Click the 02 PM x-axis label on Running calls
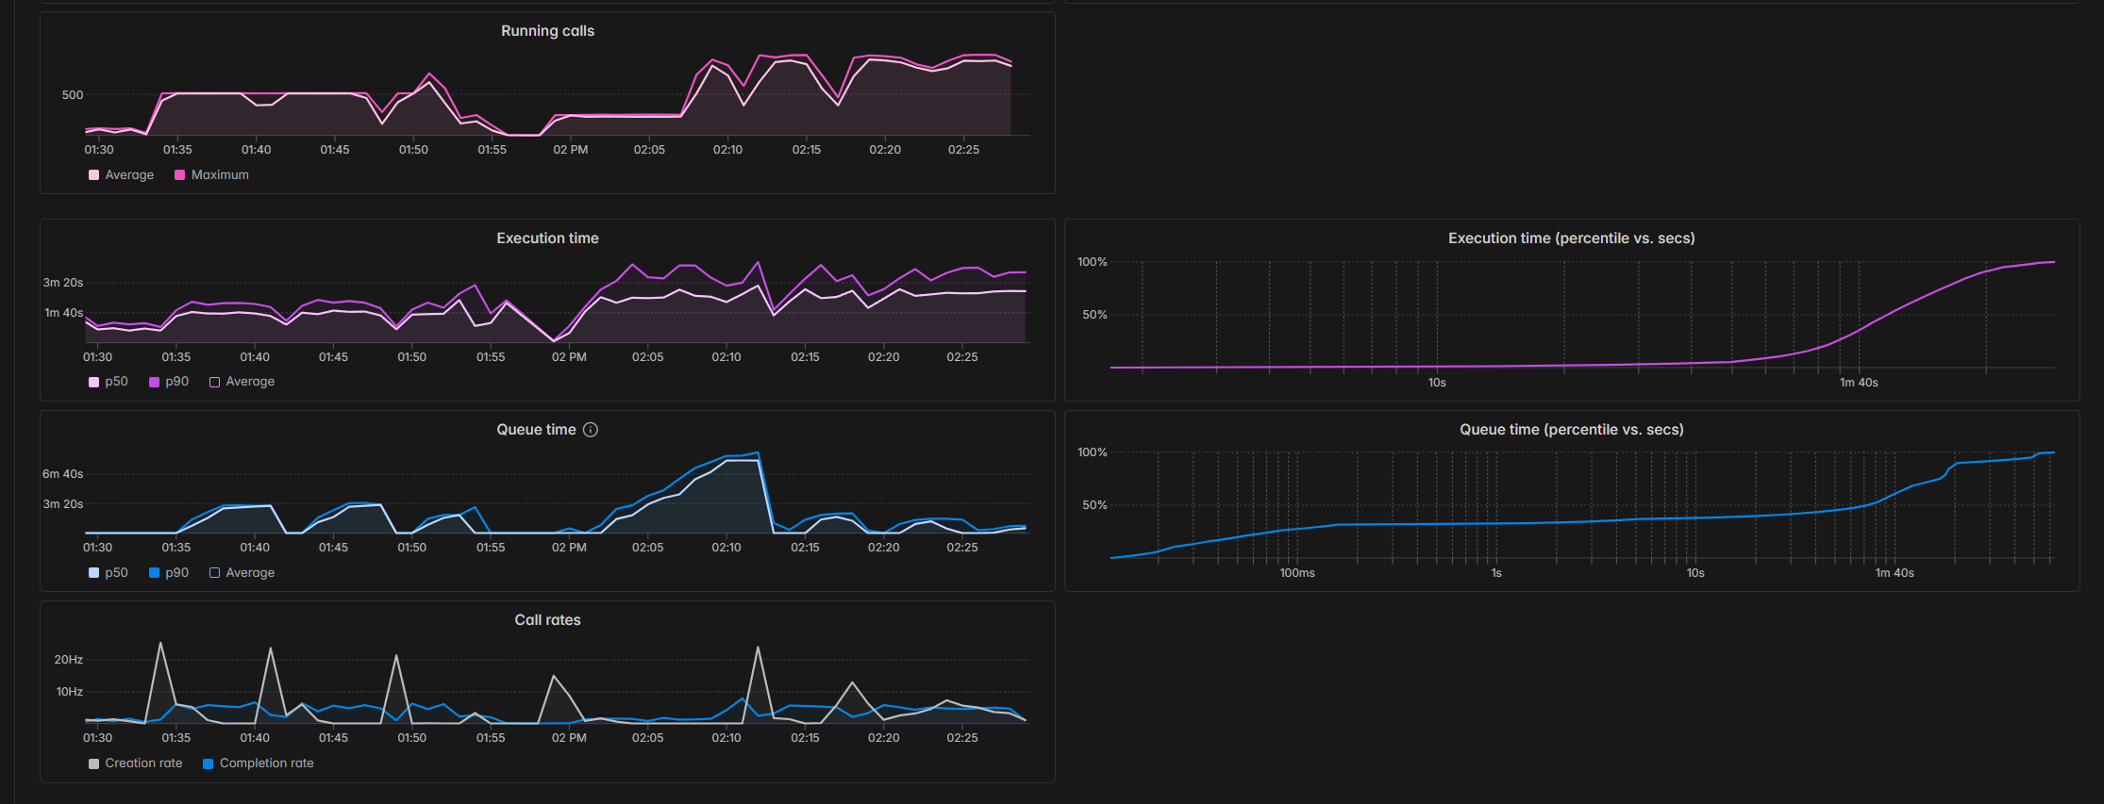The height and width of the screenshot is (804, 2104). 571,150
